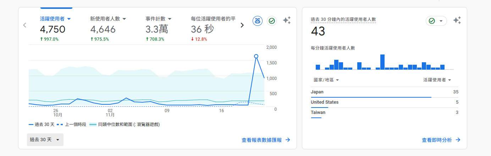
Task: Open the 查看報表數據匯報 link
Action: [261, 140]
